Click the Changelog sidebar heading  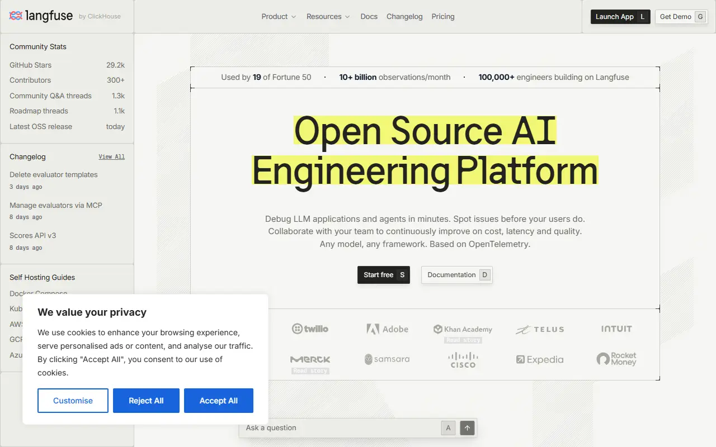pos(27,157)
